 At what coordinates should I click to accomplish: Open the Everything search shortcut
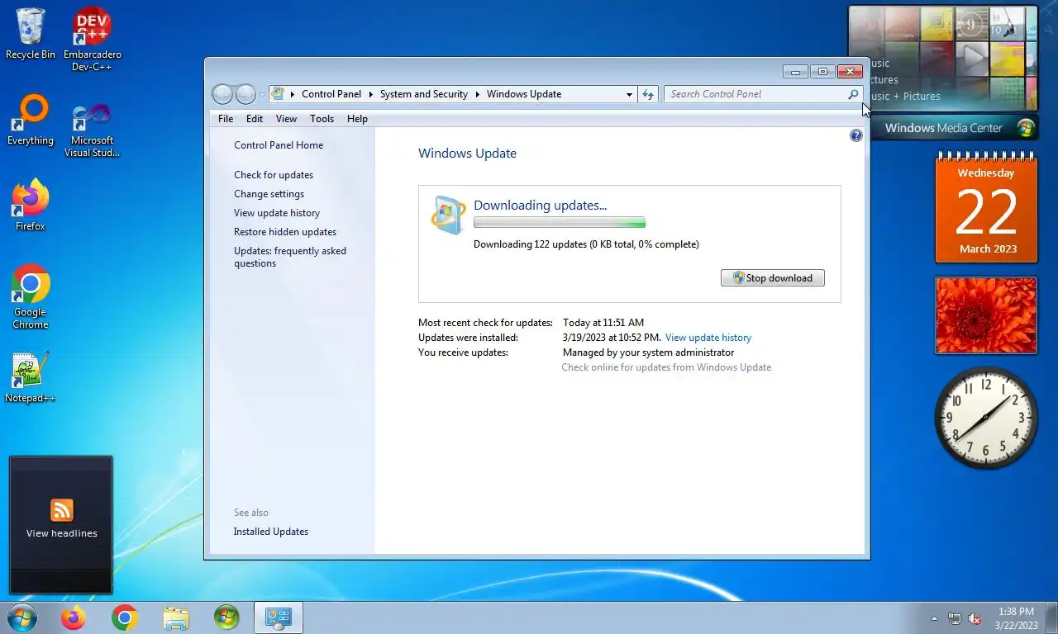point(31,121)
